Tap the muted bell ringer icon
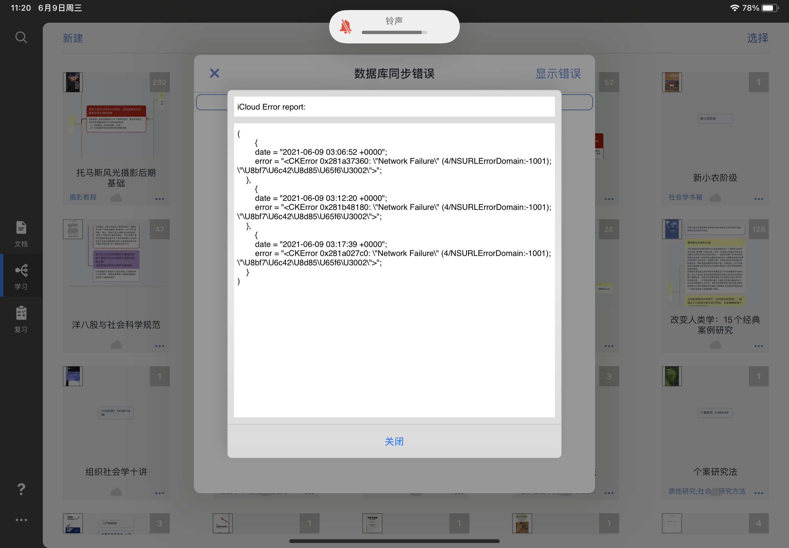This screenshot has height=548, width=789. click(x=346, y=26)
